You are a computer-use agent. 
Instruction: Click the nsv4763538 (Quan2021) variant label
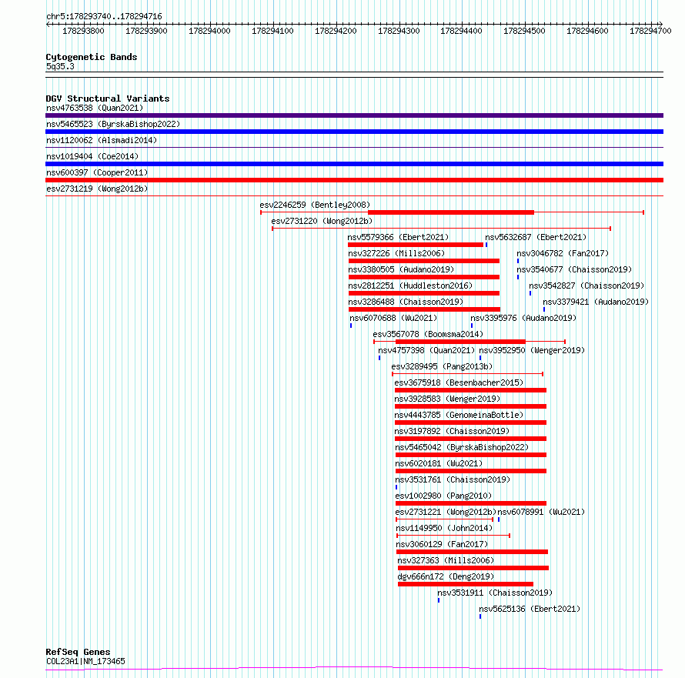[x=95, y=108]
